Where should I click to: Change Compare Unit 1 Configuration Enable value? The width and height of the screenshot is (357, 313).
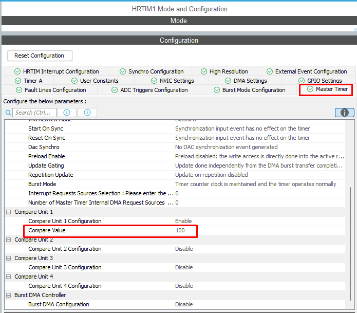click(260, 221)
